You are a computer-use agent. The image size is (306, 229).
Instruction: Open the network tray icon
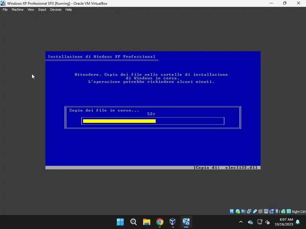[260, 222]
